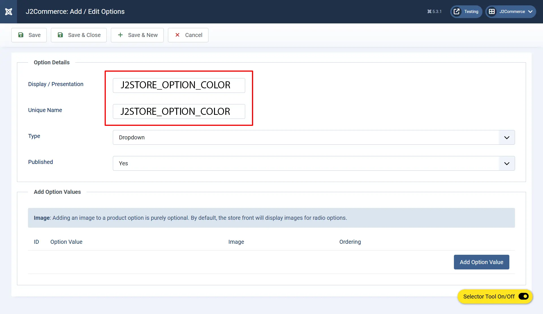Click Save & Close button

click(79, 35)
